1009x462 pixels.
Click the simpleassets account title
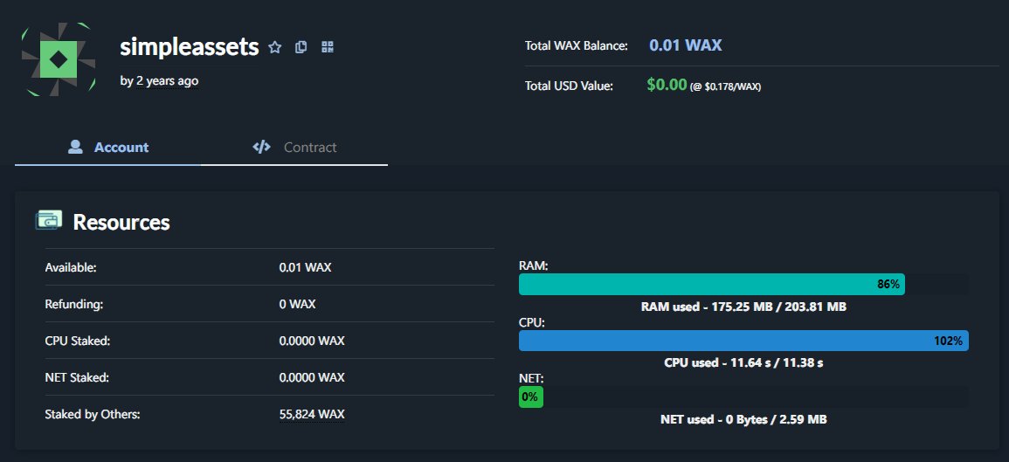[190, 47]
